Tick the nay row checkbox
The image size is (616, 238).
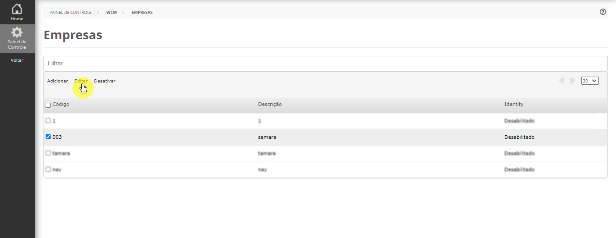pos(48,169)
